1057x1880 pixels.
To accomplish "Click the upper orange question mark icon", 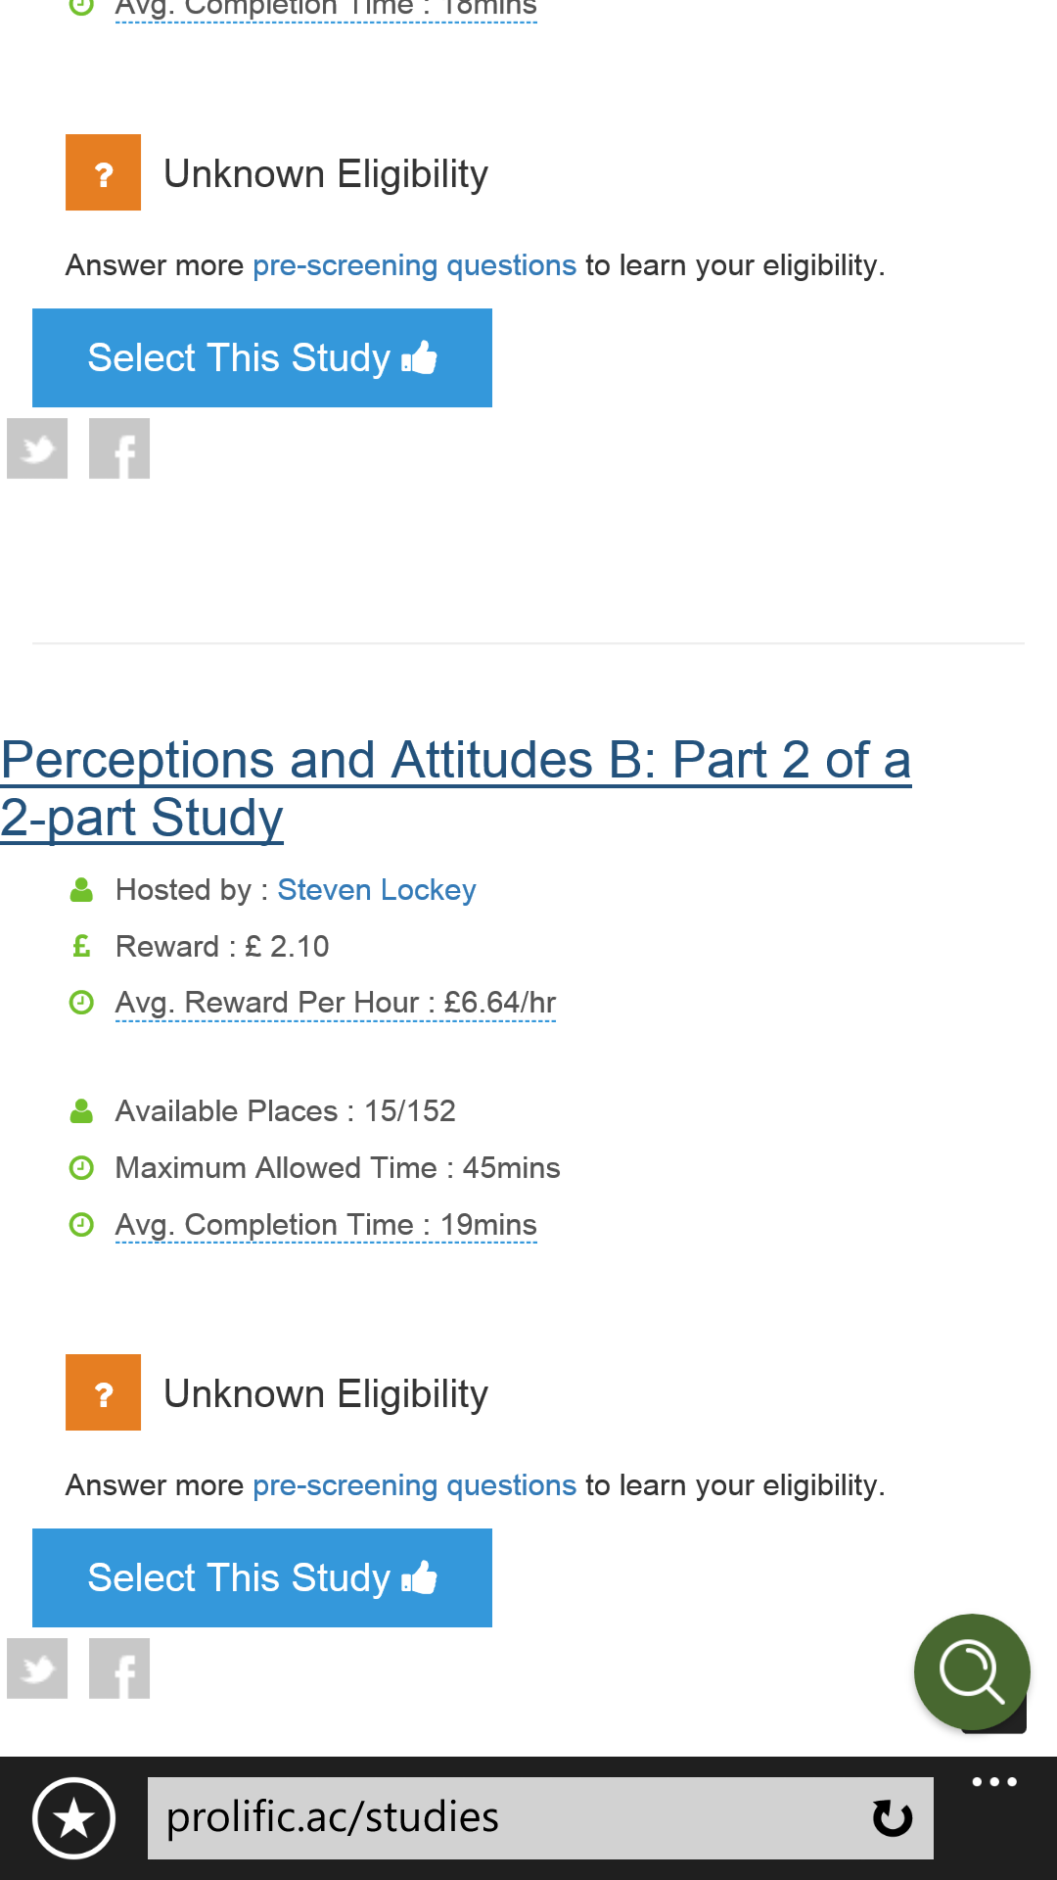I will tap(103, 172).
